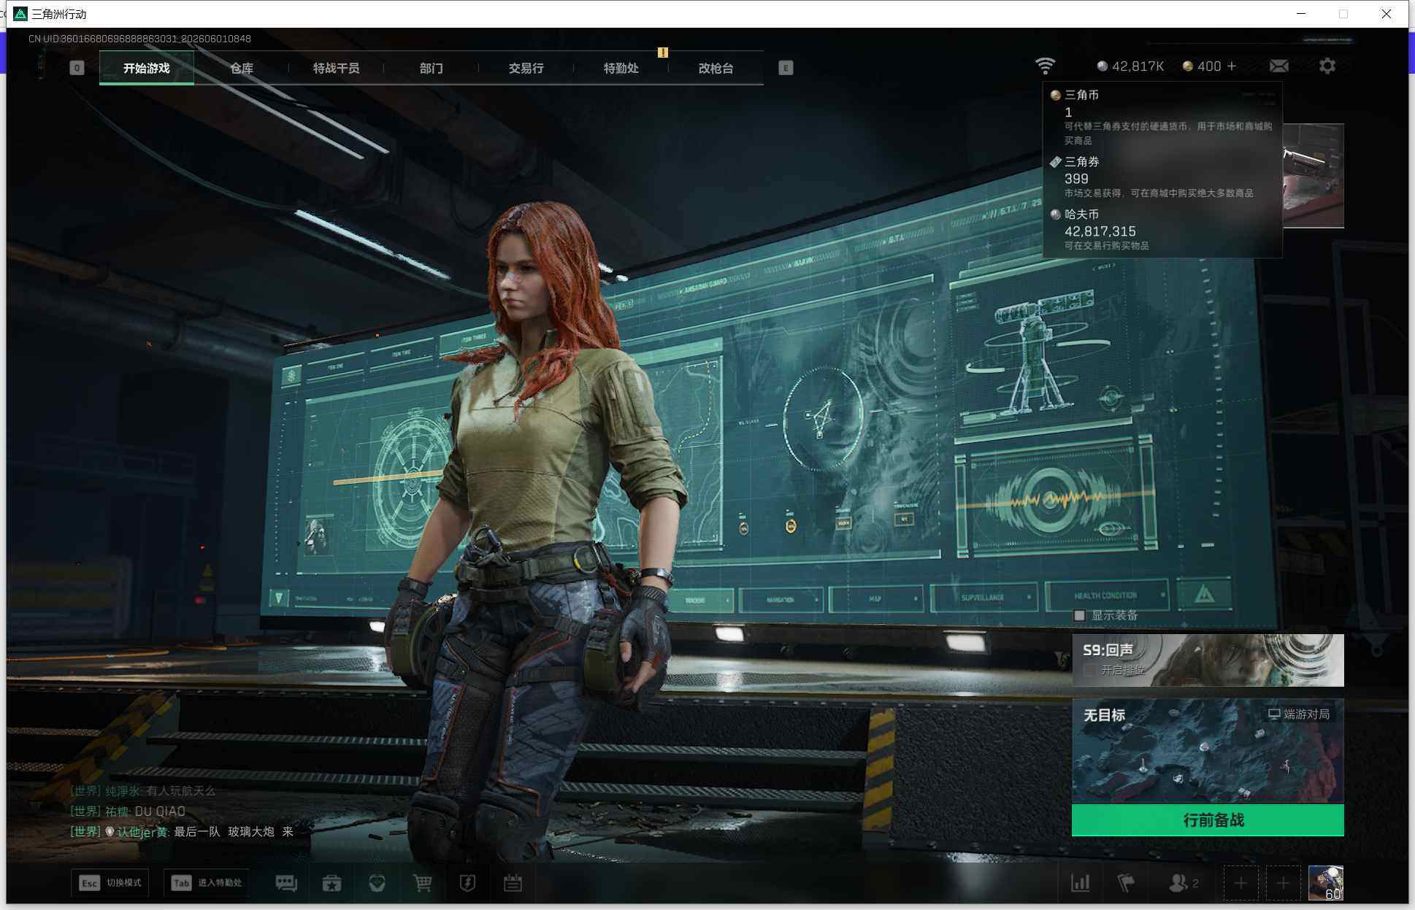Close the 三角洲行动 window
The height and width of the screenshot is (910, 1415).
coord(1386,14)
